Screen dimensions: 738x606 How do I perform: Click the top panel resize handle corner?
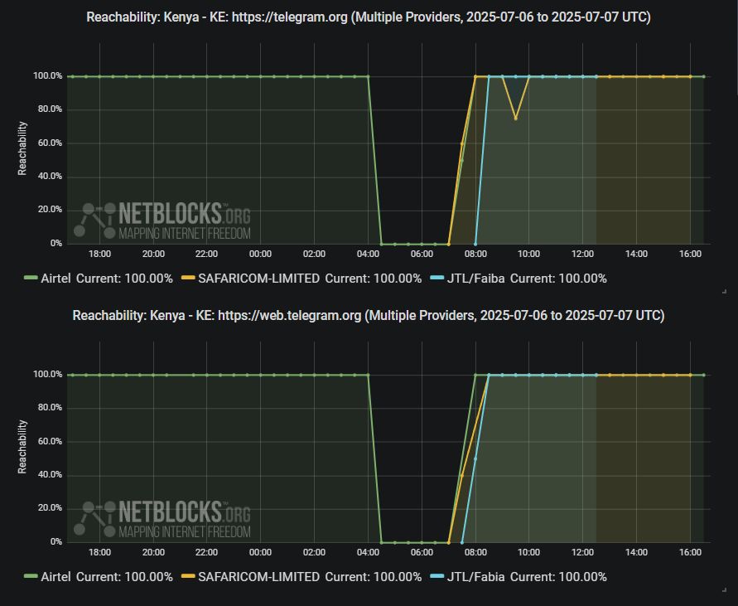point(725,292)
